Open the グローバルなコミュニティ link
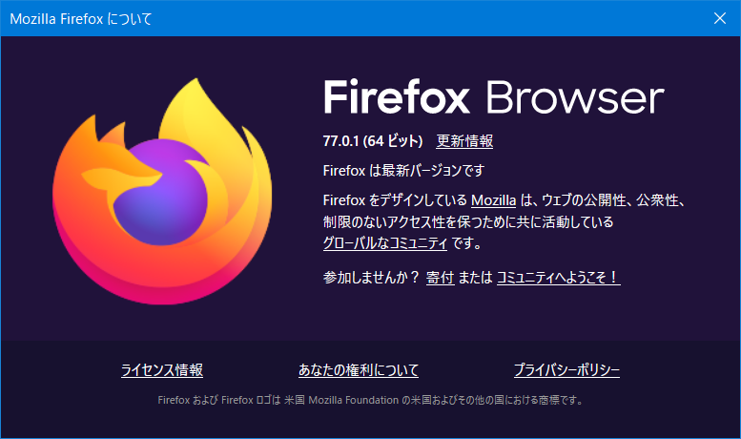This screenshot has width=741, height=439. tap(385, 243)
